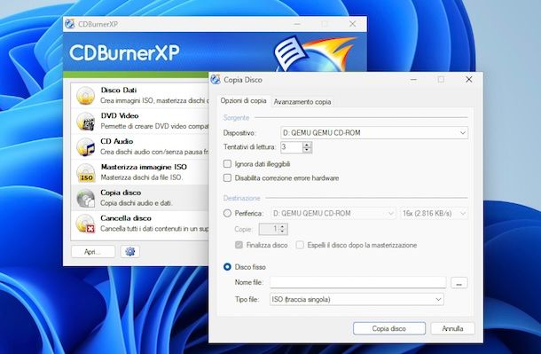Image resolution: width=541 pixels, height=354 pixels.
Task: Click the DVD Video disc icon
Action: (x=85, y=121)
